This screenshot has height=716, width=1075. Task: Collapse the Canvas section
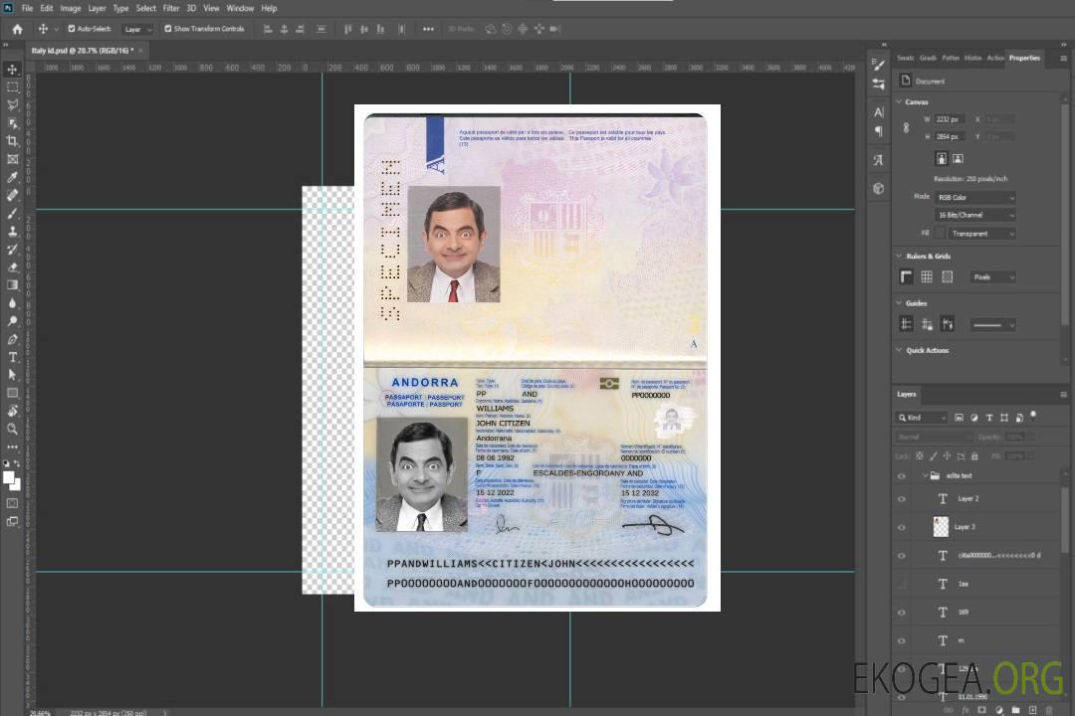point(900,101)
